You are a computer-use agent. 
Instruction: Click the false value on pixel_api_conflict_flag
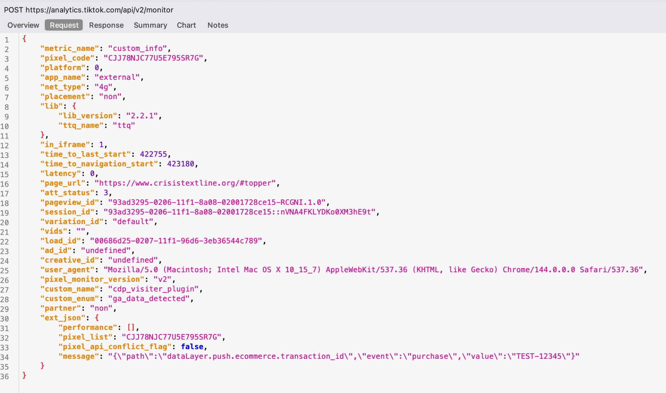(x=192, y=346)
